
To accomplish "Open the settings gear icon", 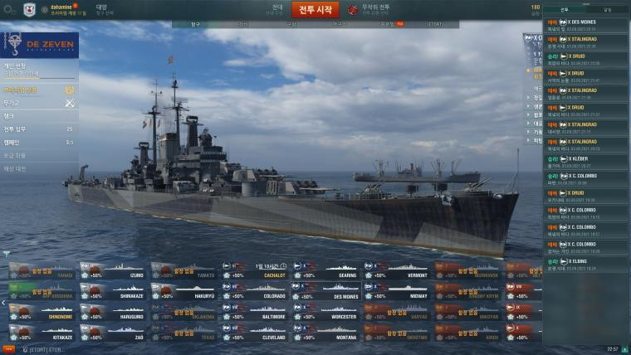I will 9,10.
